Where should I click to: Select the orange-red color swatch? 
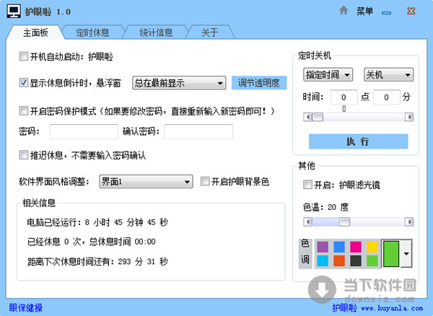(339, 260)
